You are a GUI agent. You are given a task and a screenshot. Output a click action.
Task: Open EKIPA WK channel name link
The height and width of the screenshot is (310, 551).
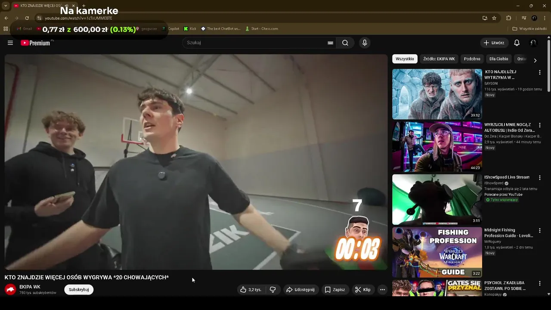pos(30,287)
